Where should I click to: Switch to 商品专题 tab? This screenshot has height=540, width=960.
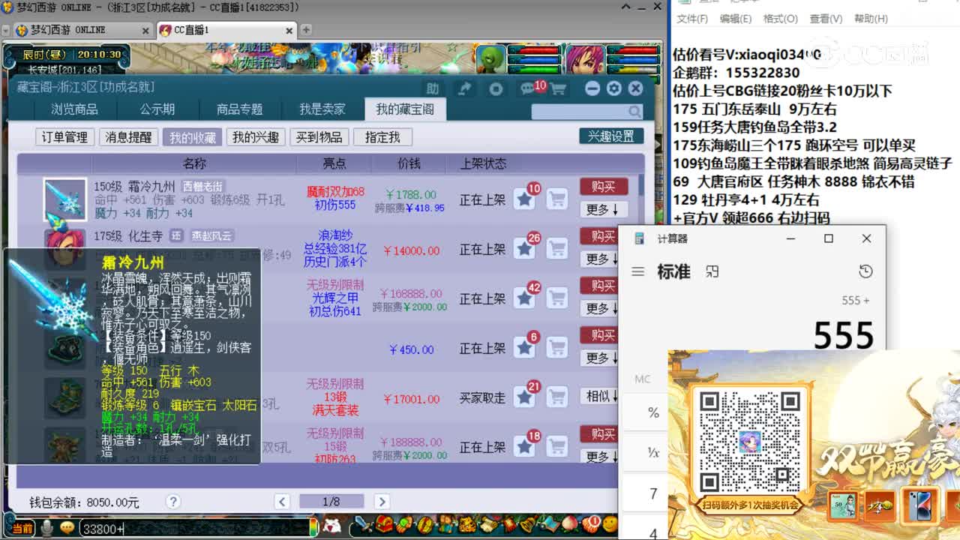coord(239,109)
